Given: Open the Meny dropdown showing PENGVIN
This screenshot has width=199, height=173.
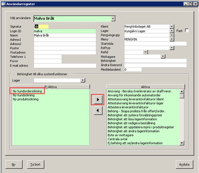Looking at the screenshot, I should click(172, 39).
